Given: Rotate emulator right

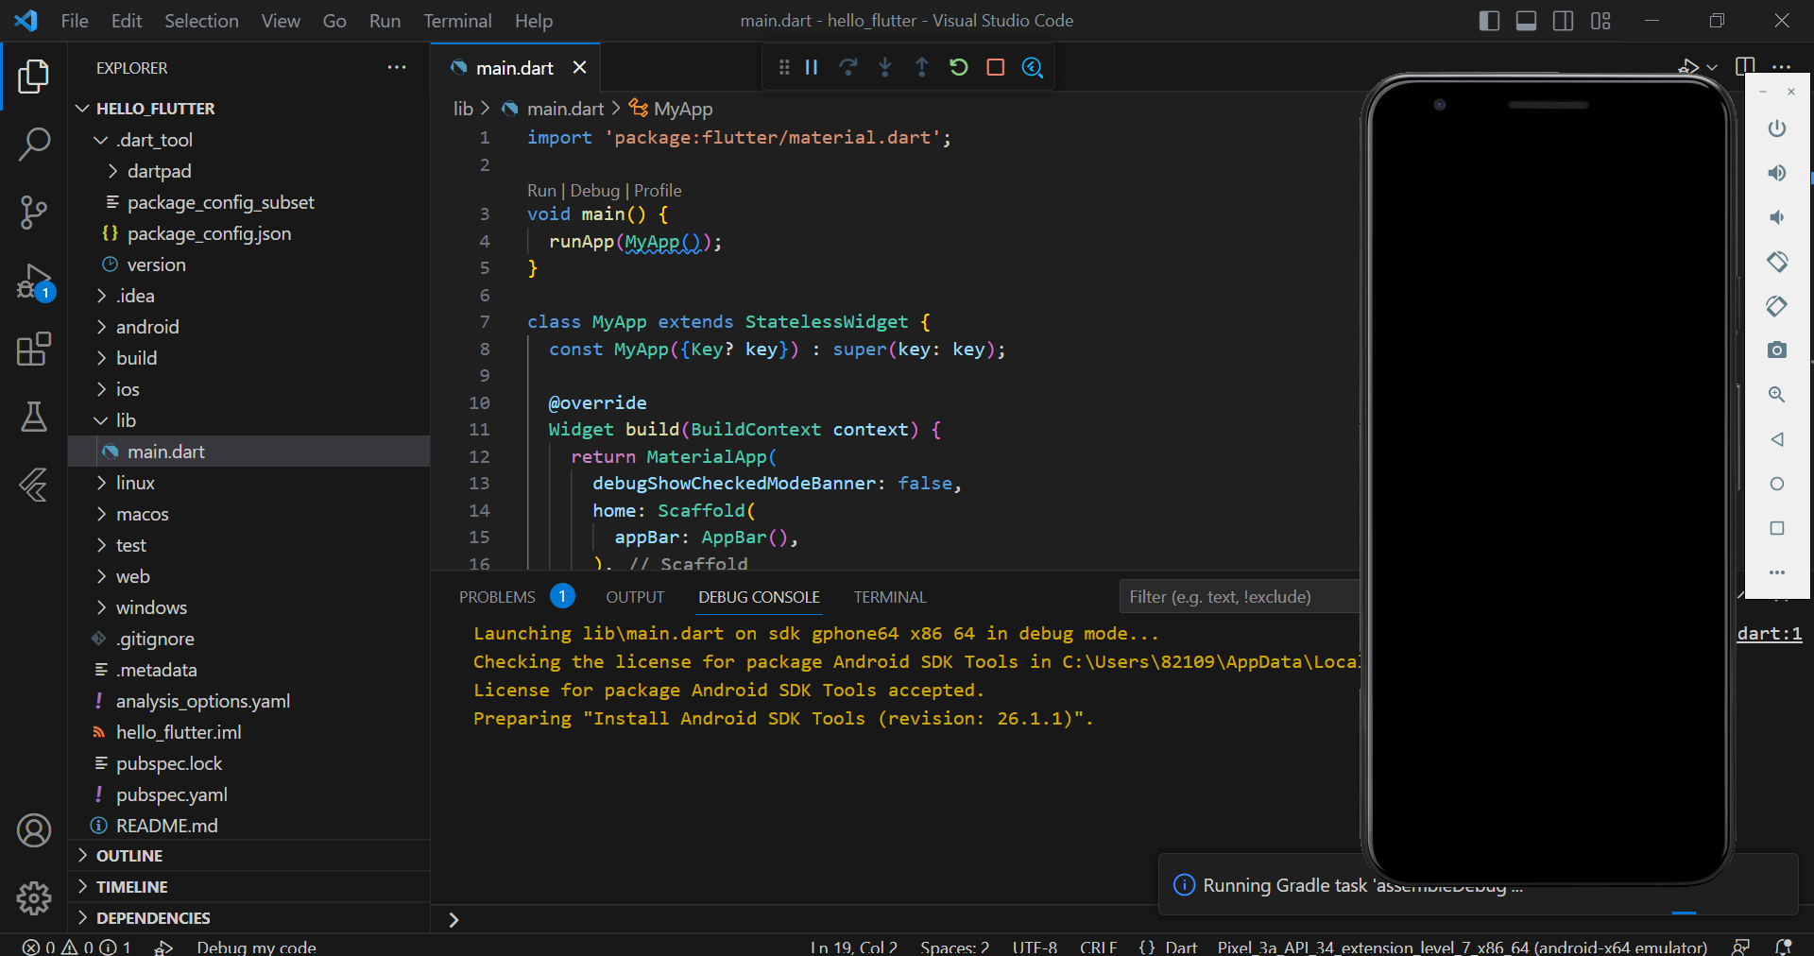Looking at the screenshot, I should click(x=1777, y=306).
